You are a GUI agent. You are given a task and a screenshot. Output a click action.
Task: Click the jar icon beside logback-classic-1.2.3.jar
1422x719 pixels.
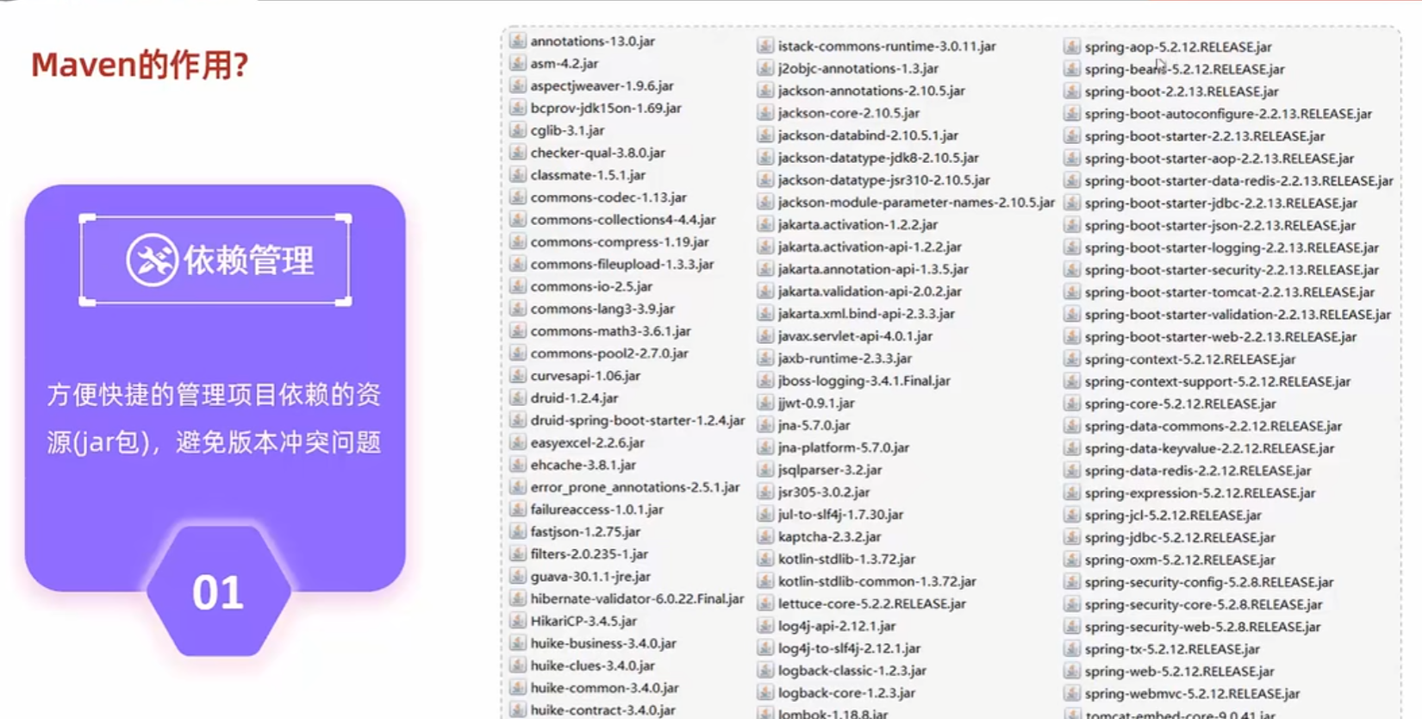(765, 670)
